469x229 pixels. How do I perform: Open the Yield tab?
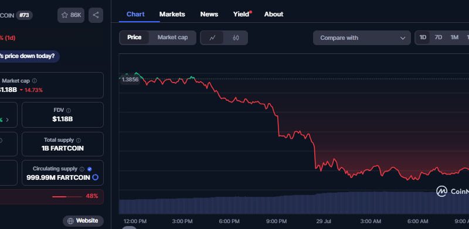click(242, 14)
